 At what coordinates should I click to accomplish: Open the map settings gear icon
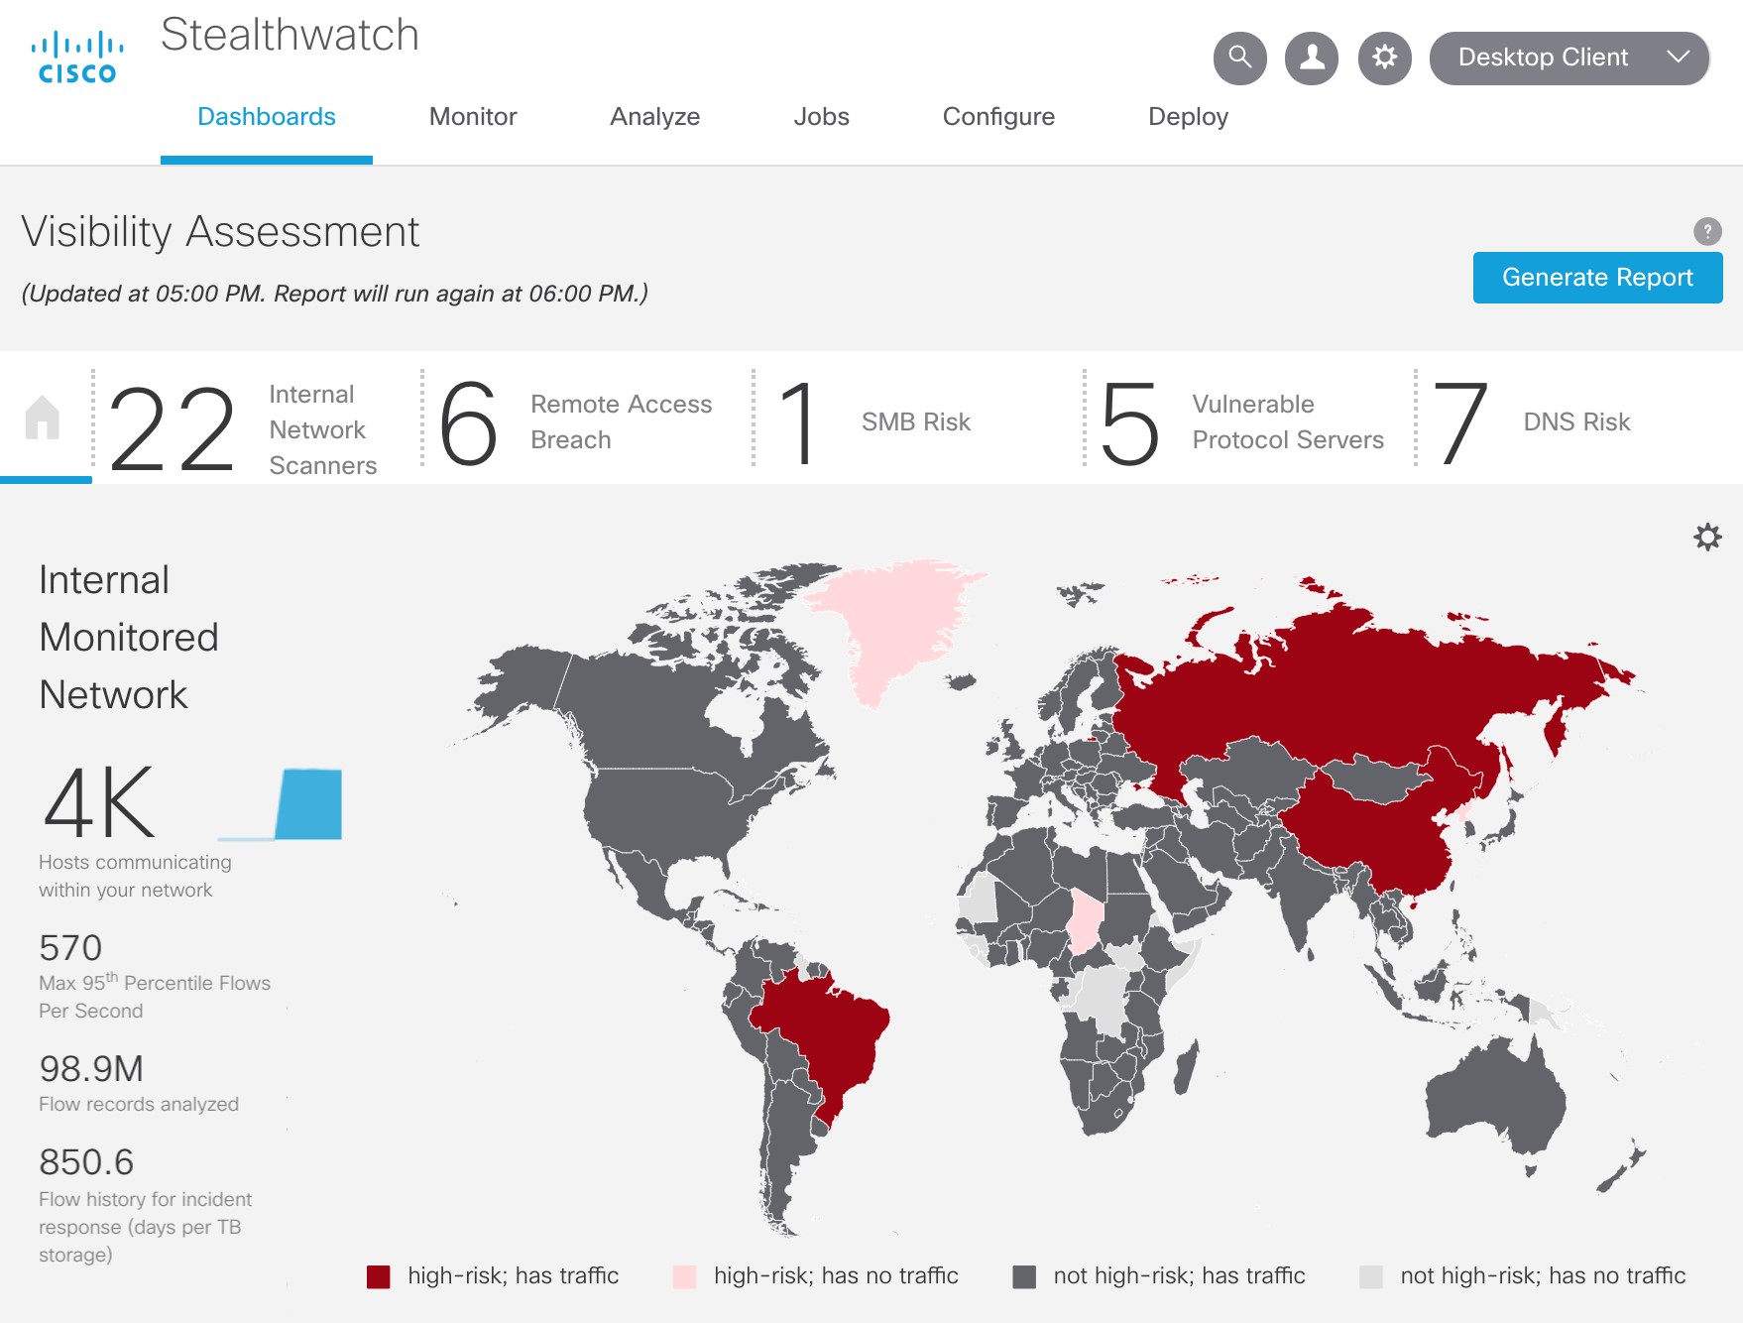[x=1706, y=538]
